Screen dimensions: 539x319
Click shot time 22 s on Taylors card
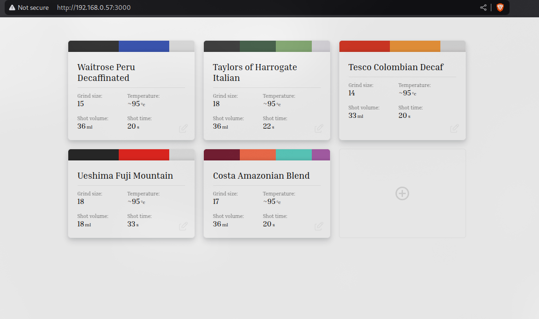[x=268, y=126]
